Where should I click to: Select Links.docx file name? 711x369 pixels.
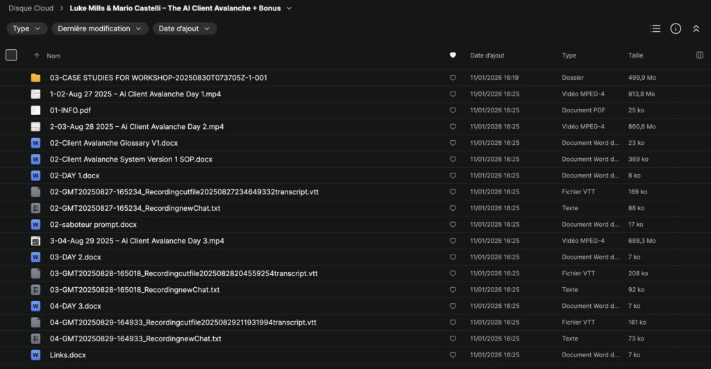pos(67,355)
